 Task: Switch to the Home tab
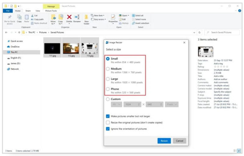[x=18, y=11]
